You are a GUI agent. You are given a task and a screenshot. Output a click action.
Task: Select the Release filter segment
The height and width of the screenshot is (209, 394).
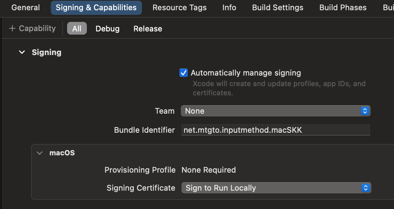pos(148,29)
